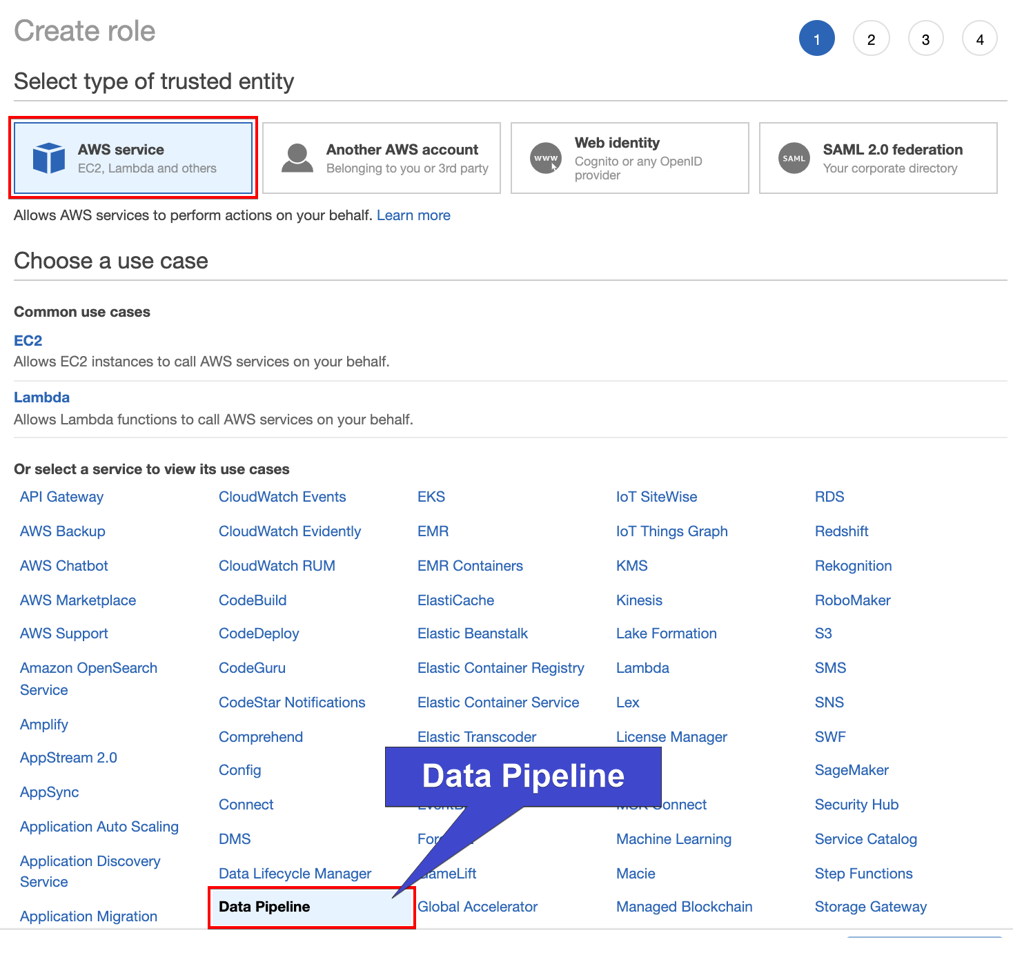Select CodeStar Notifications service
The height and width of the screenshot is (962, 1013).
292,703
